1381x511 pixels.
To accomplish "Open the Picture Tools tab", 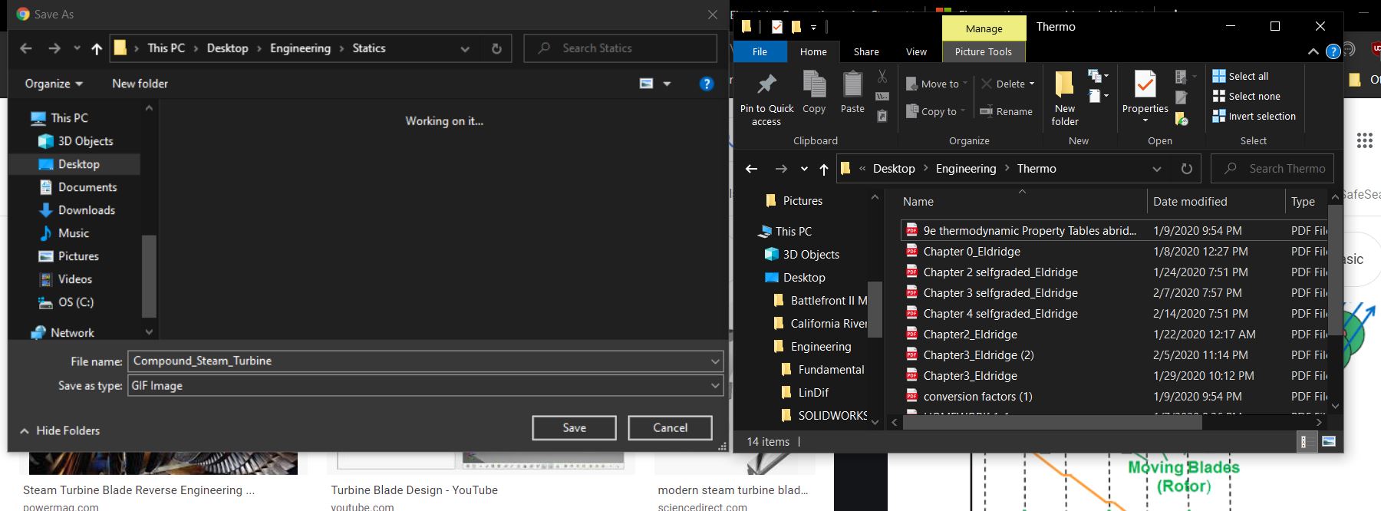I will click(984, 51).
